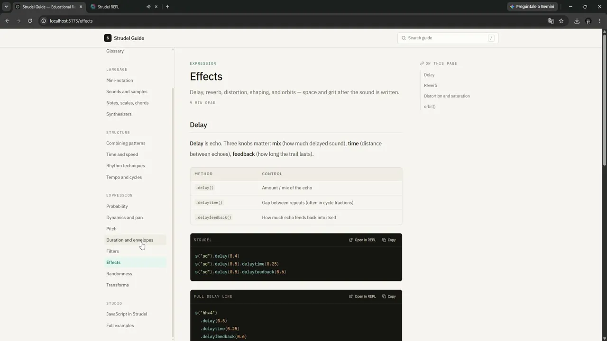Click Copy in the STRUDEL code block
Viewport: 607px width, 341px height.
[x=389, y=240]
